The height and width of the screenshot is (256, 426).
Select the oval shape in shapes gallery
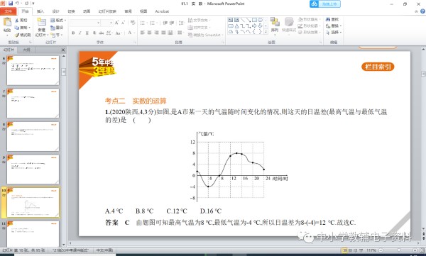pyautogui.click(x=261, y=20)
